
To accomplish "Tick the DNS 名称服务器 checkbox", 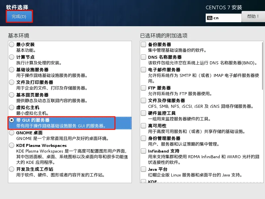I will click(143, 57).
